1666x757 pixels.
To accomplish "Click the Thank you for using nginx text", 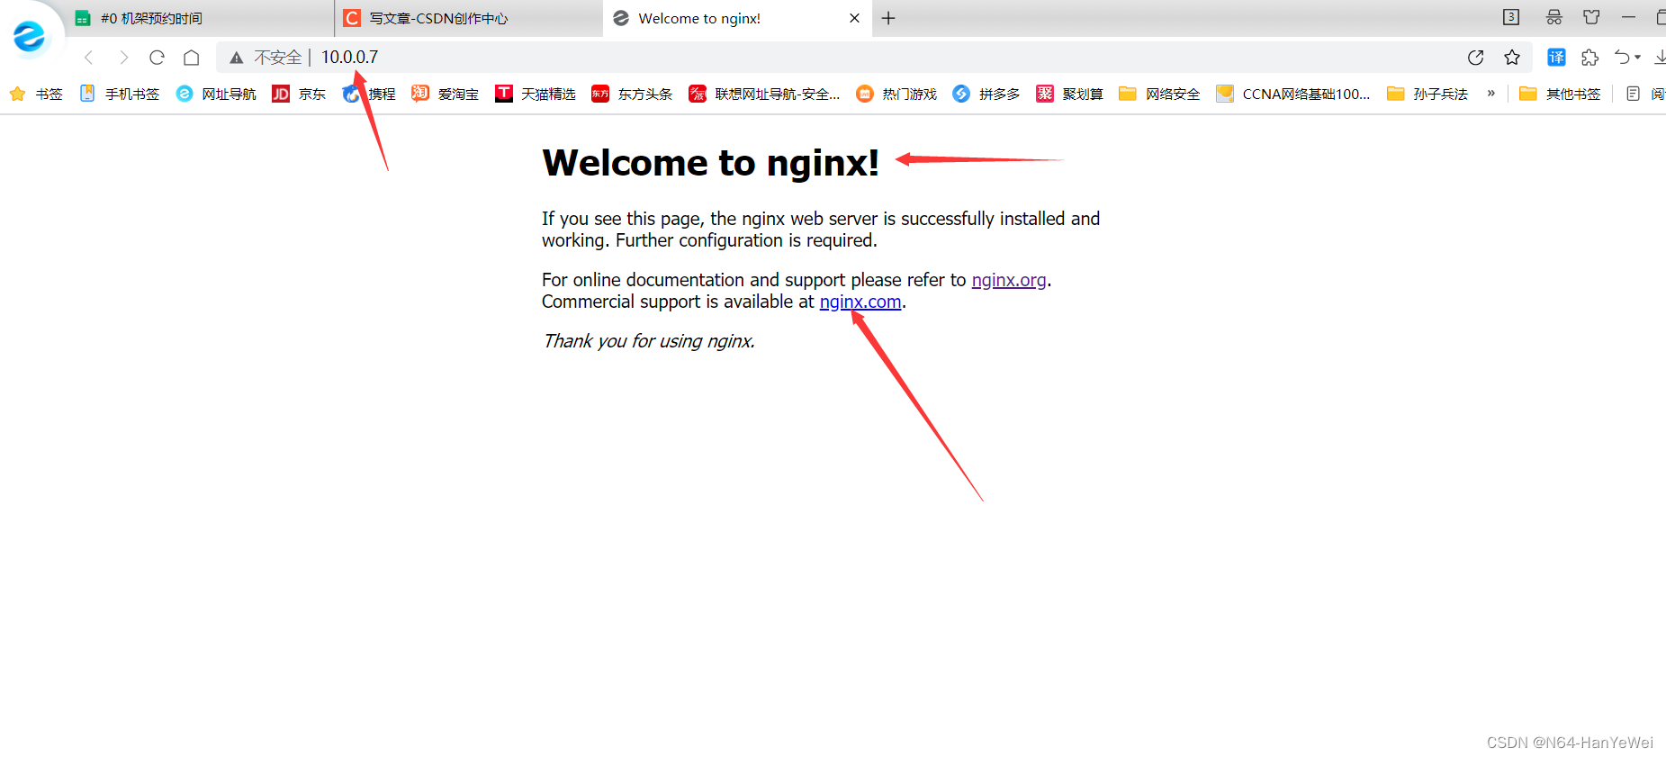I will point(649,341).
